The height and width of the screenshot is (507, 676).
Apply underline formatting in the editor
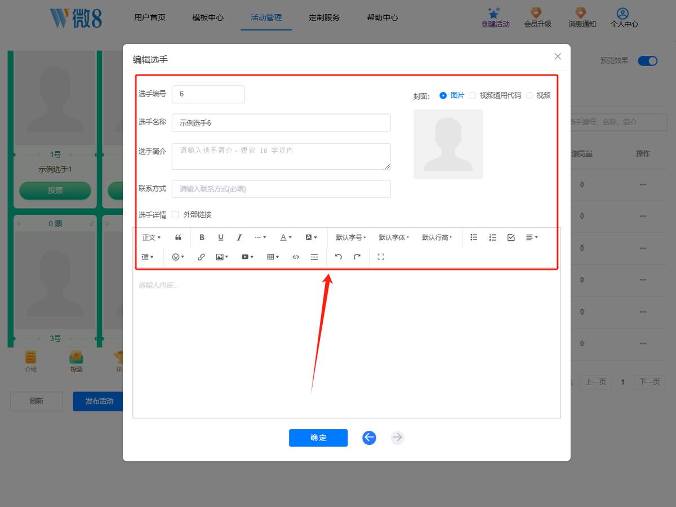coord(220,237)
